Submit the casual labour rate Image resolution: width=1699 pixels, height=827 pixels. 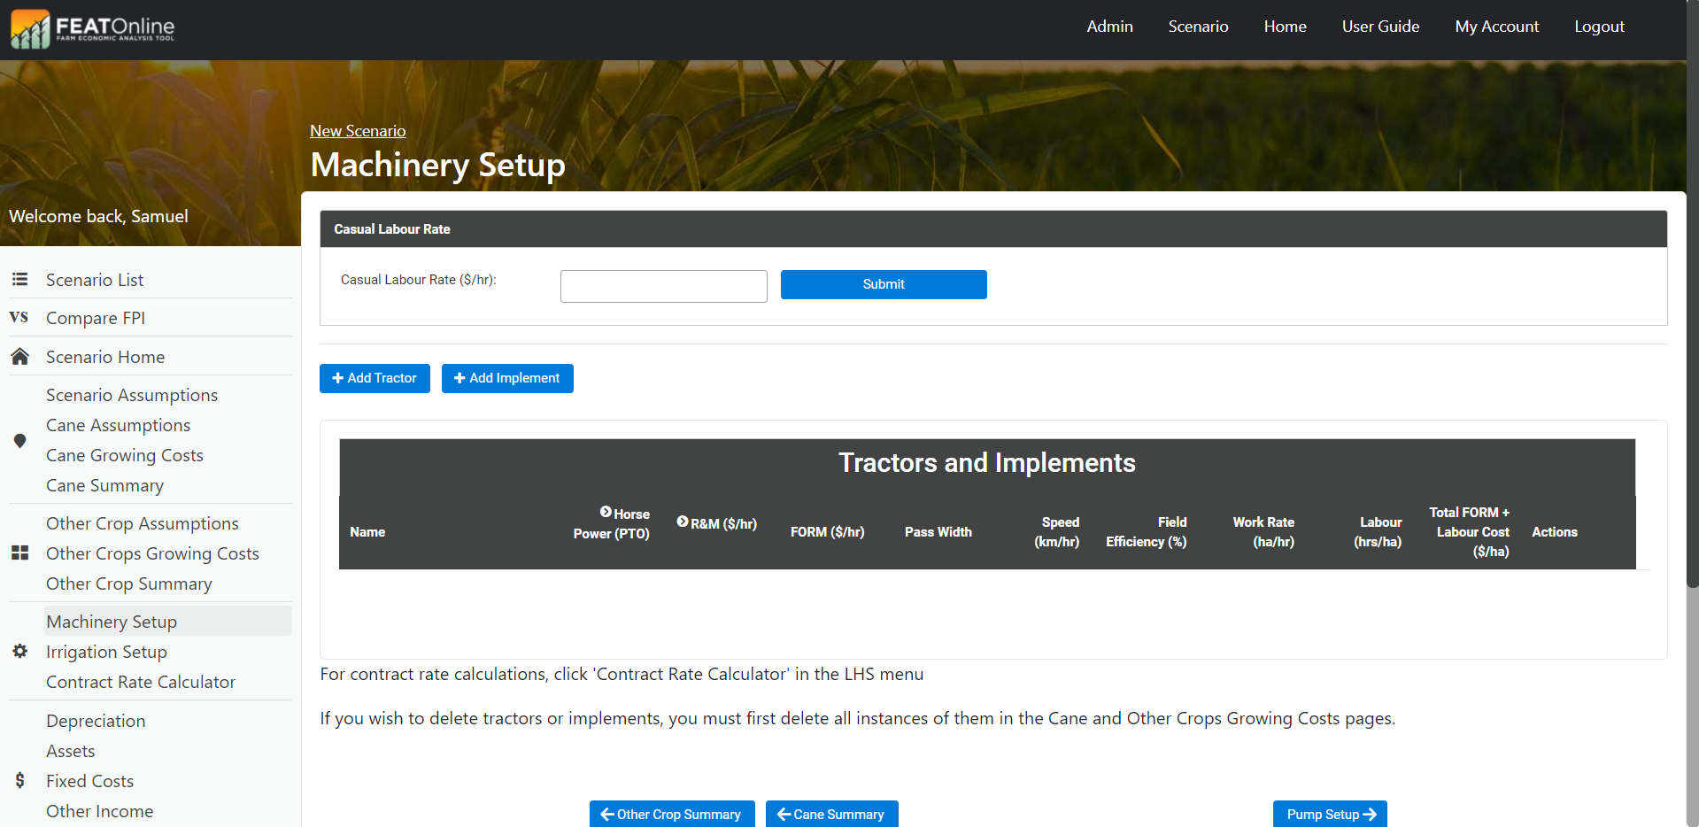point(883,284)
